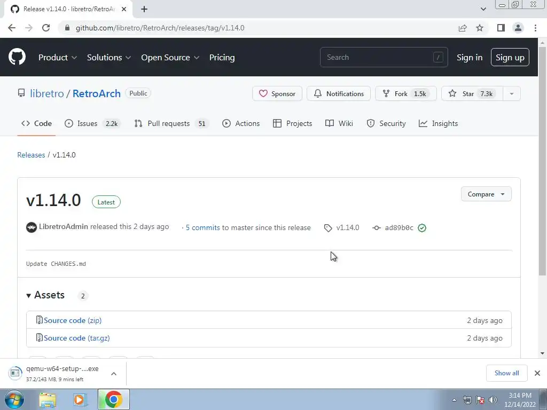Switch to the Issues tab

(x=92, y=123)
